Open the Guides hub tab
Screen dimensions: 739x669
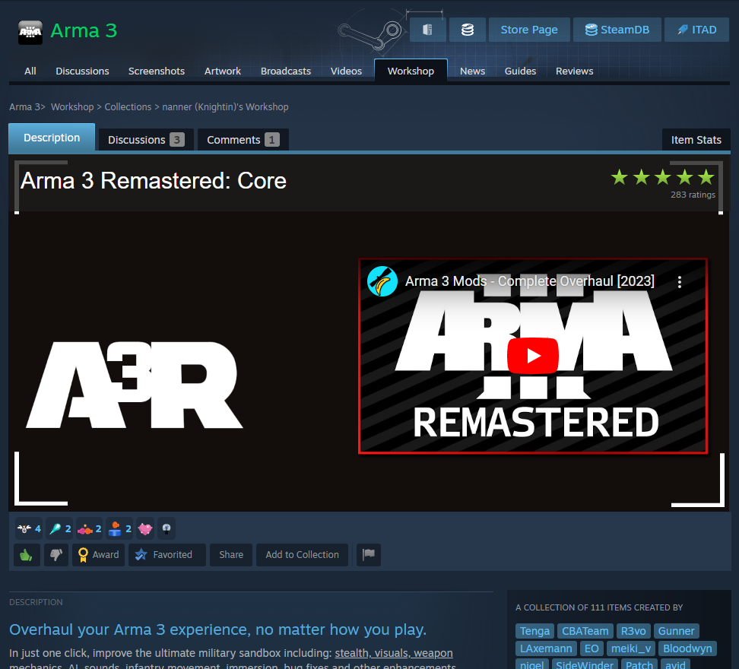coord(520,71)
